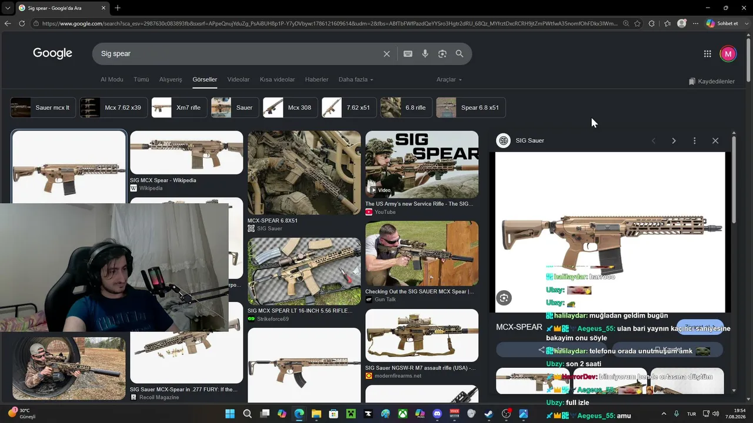Viewport: 753px width, 423px height.
Task: Close the SIG Sauer image preview panel
Action: pos(715,141)
